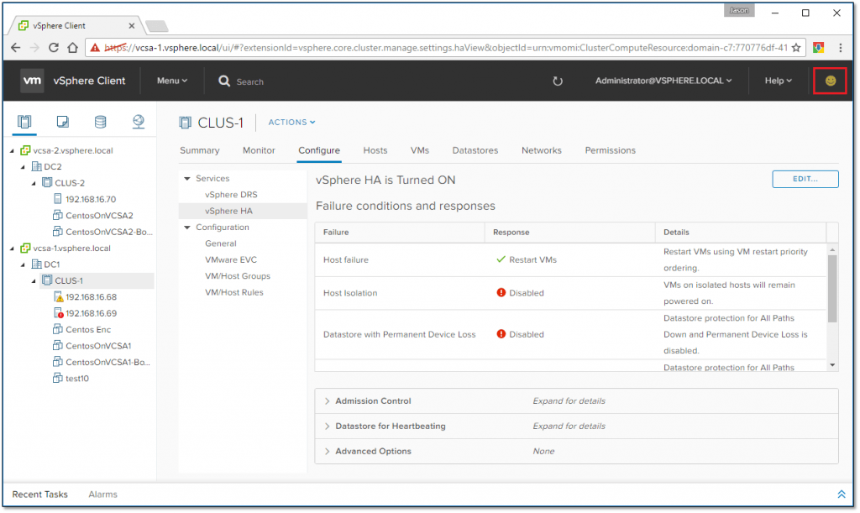The height and width of the screenshot is (513, 860).
Task: Collapse the Services section
Action: coord(187,179)
